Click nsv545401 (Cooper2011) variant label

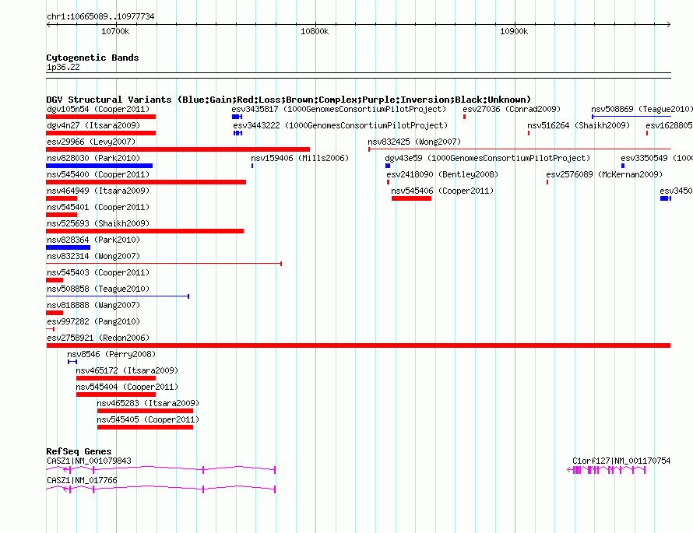point(98,207)
